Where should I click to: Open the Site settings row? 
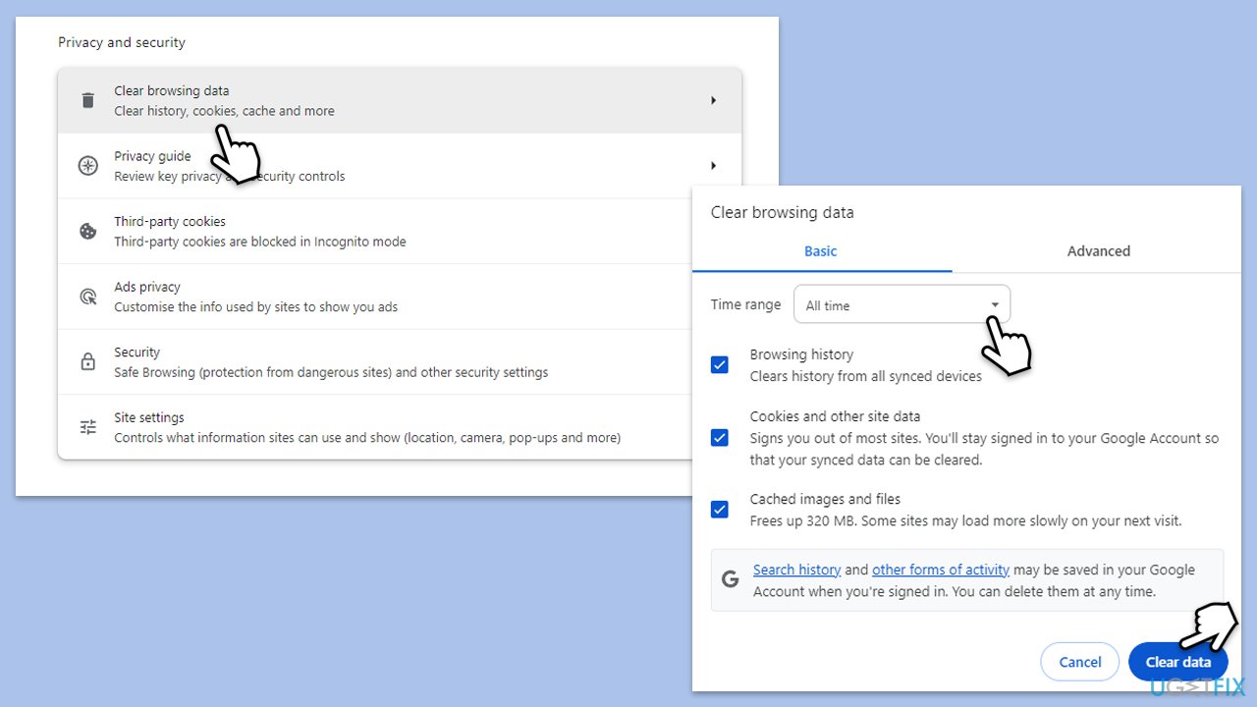(x=373, y=427)
